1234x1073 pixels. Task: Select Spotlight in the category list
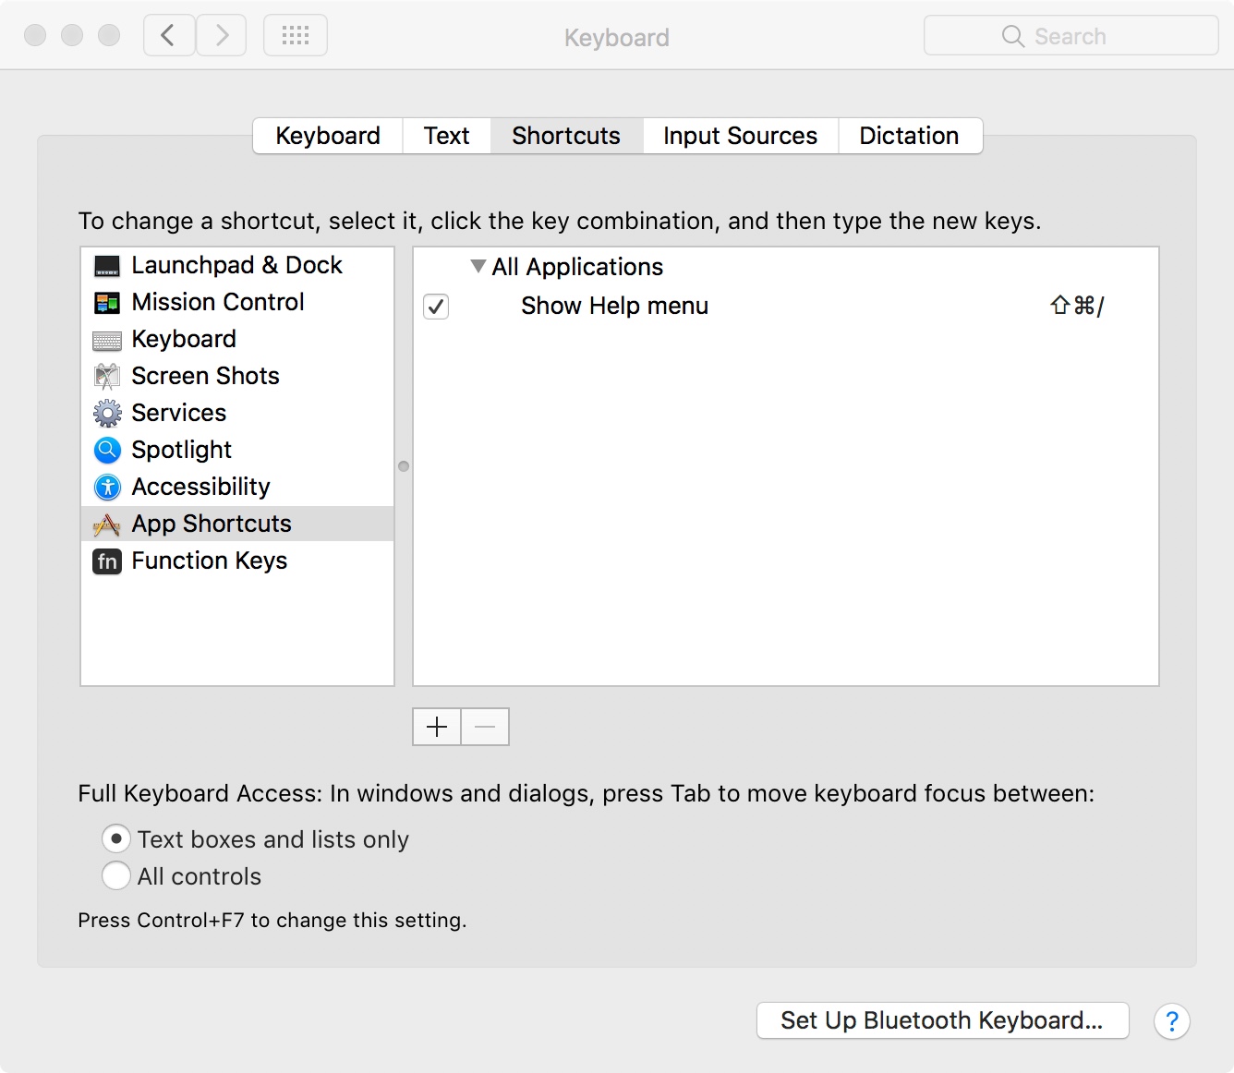click(x=237, y=450)
